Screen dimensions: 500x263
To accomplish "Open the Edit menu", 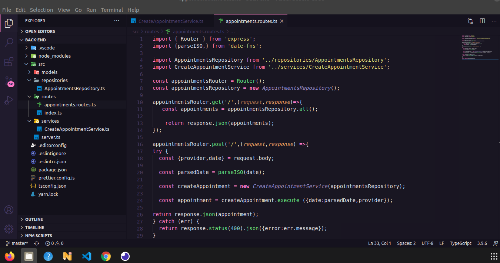I will click(21, 10).
